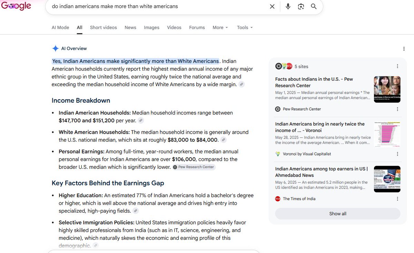Screen dimensions: 414x253
Task: Click the "$106,000" earnings figure
Action: pyautogui.click(x=184, y=159)
